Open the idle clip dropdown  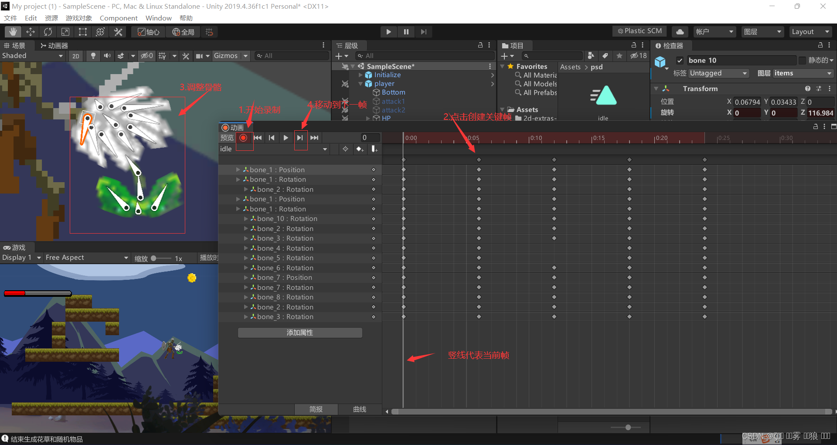click(x=274, y=149)
